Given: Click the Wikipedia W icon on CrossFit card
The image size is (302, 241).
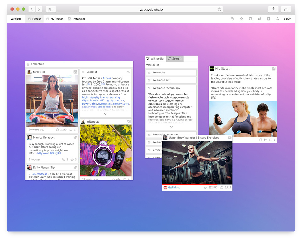Looking at the screenshot, I should pyautogui.click(x=129, y=72).
